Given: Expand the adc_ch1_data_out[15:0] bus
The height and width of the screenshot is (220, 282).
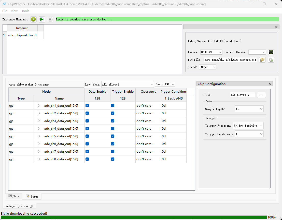Looking at the screenshot, I should pyautogui.click(x=39, y=105).
